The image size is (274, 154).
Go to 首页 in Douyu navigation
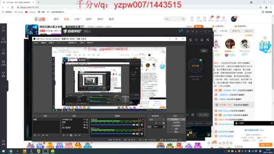56,19
